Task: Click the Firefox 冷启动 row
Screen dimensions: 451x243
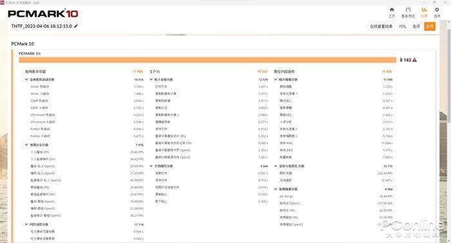Action: click(87, 136)
